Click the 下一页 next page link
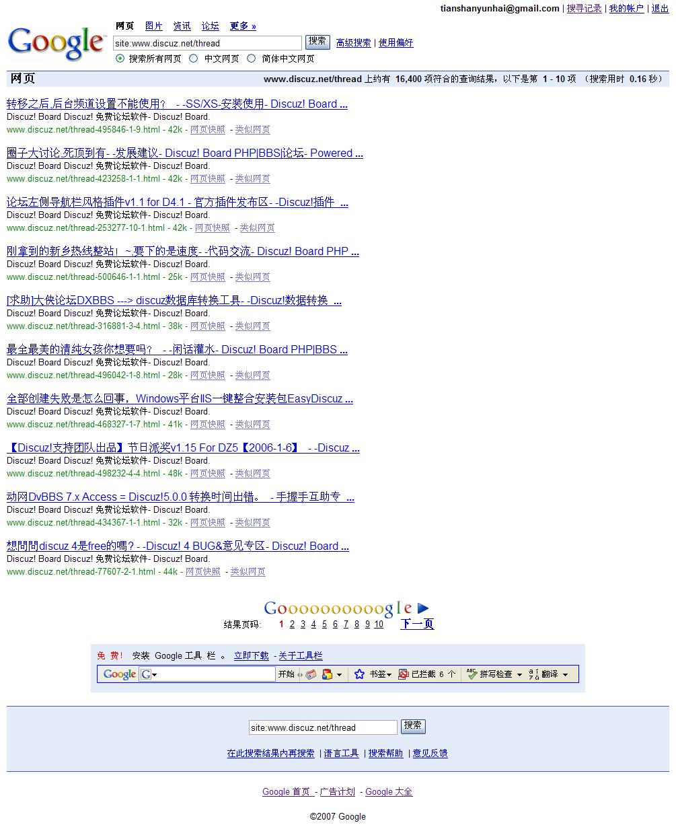 click(x=417, y=624)
